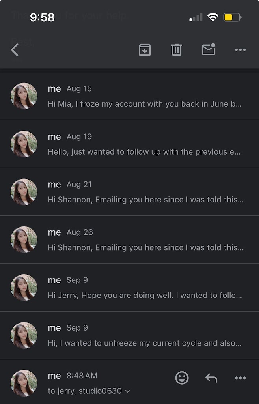Screen dimensions: 259x404
Task: Open thread options in top bar
Action: coord(240,50)
